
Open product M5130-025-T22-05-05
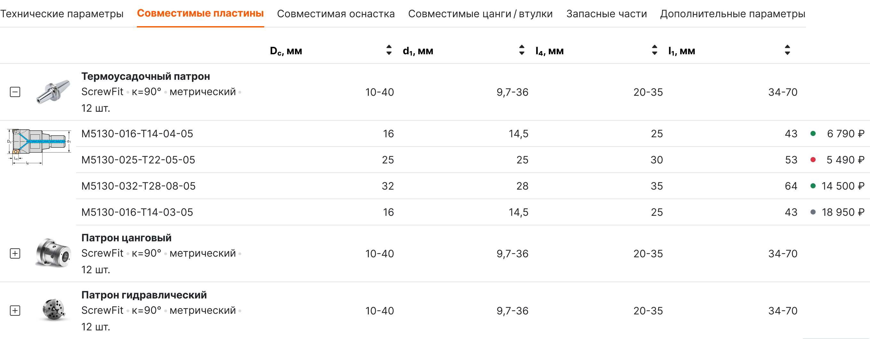pos(138,160)
